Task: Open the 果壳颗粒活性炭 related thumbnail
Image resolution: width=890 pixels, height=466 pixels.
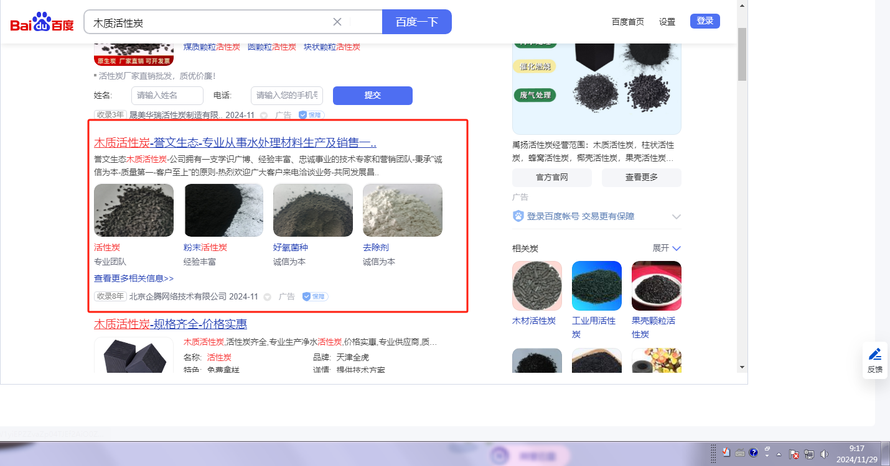Action: tap(657, 286)
